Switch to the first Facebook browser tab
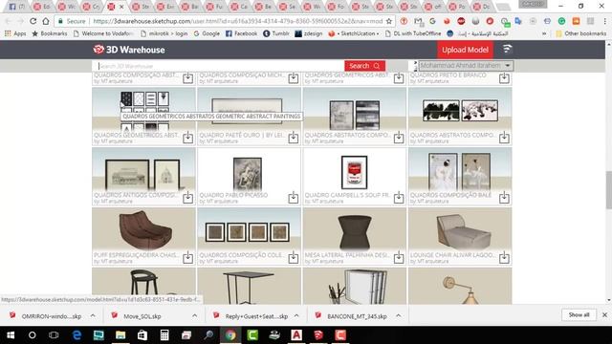Image resolution: width=612 pixels, height=344 pixels. pos(16,7)
